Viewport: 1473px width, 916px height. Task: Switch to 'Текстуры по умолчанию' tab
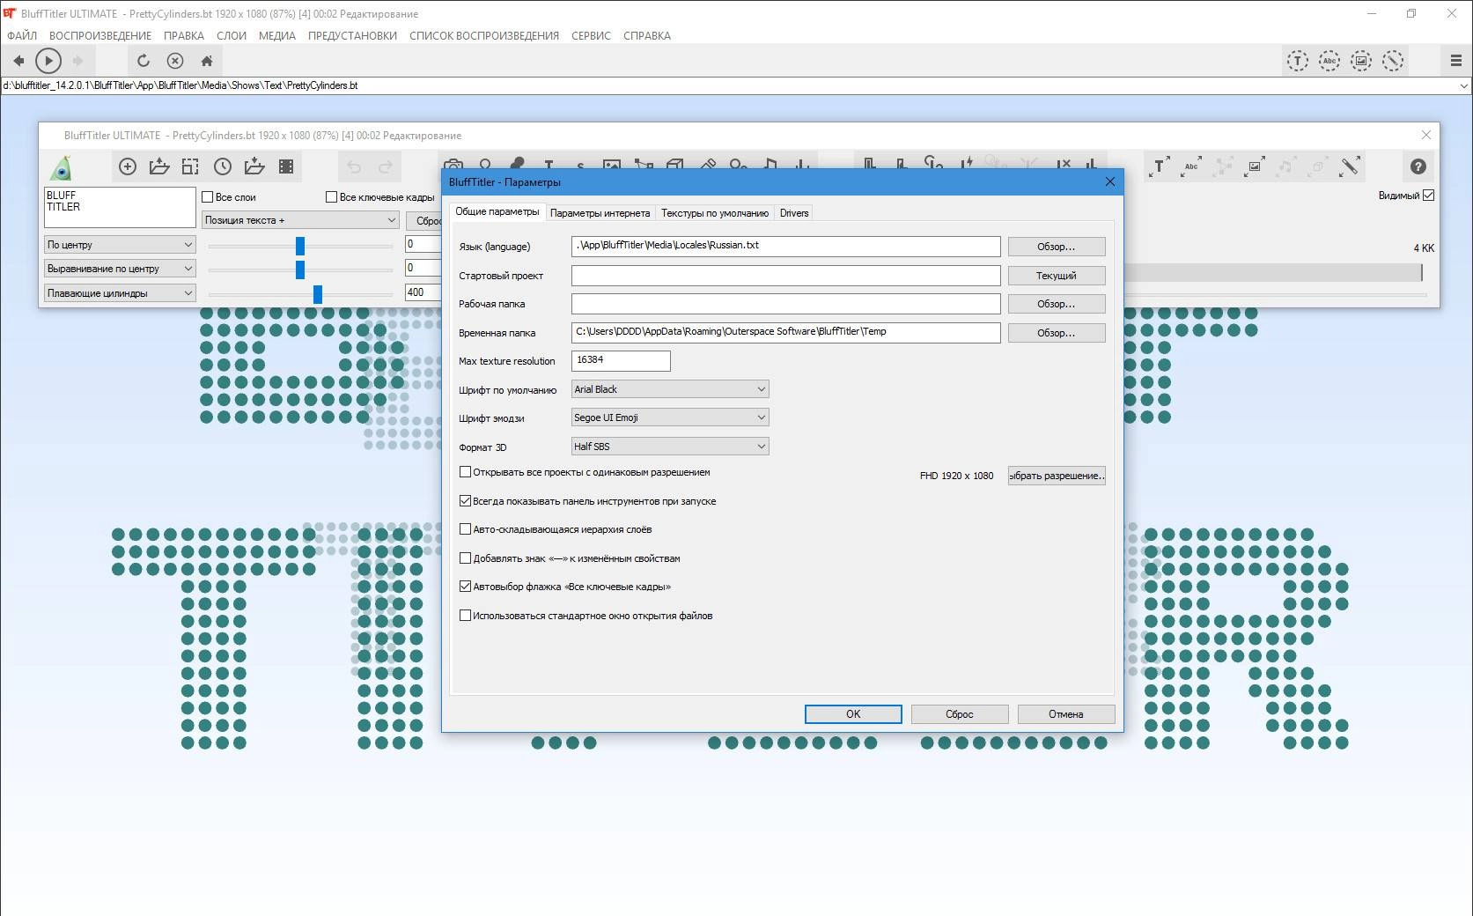pos(715,213)
